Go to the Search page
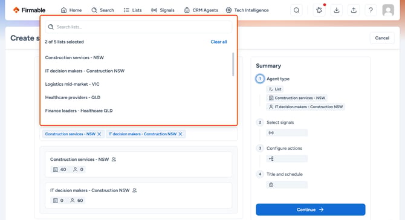405x220 pixels. (x=103, y=10)
